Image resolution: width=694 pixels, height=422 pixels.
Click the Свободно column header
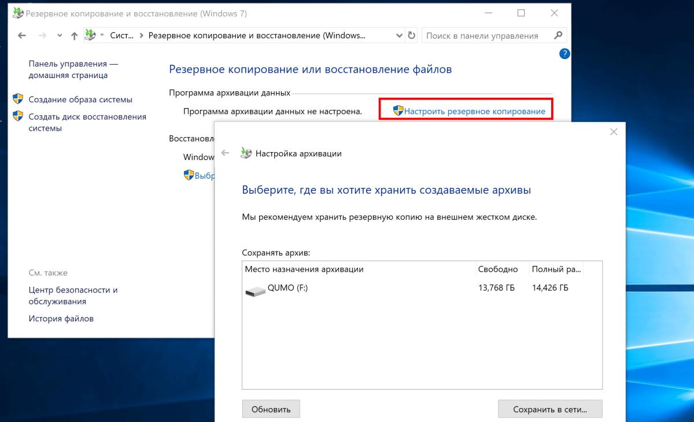[498, 269]
